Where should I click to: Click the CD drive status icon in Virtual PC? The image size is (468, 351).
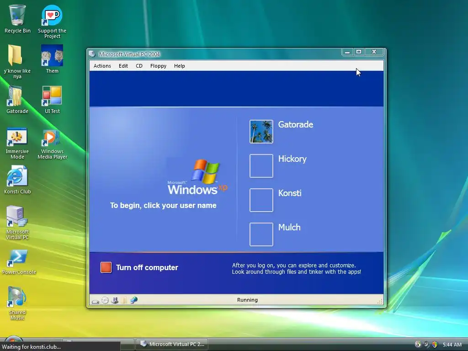(x=105, y=300)
